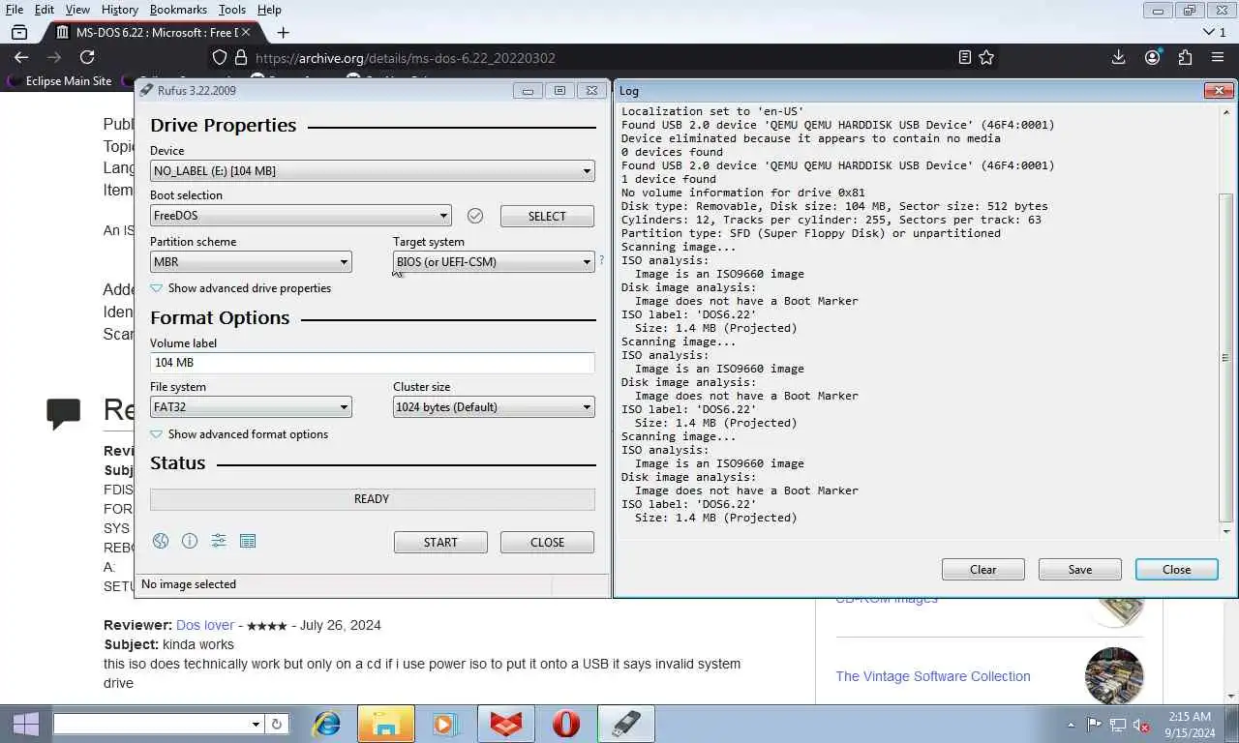The image size is (1239, 743).
Task: Open the Windows Start button
Action: pos(25,724)
